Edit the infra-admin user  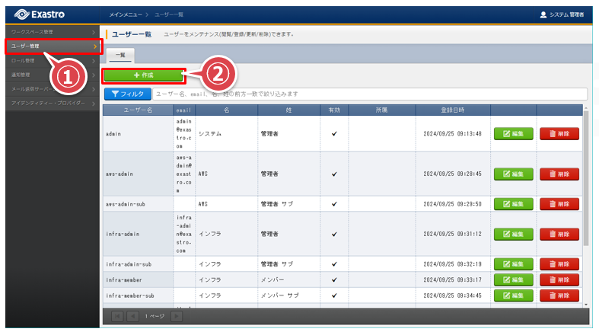point(513,234)
